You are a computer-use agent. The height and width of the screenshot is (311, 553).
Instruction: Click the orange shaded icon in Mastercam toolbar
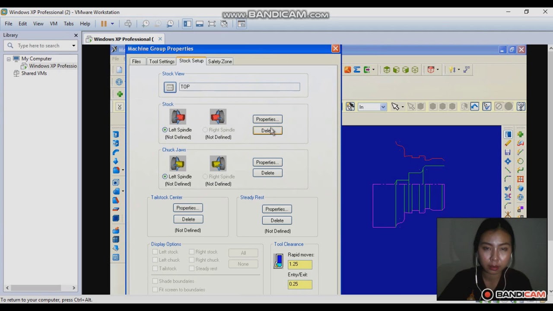tap(347, 70)
